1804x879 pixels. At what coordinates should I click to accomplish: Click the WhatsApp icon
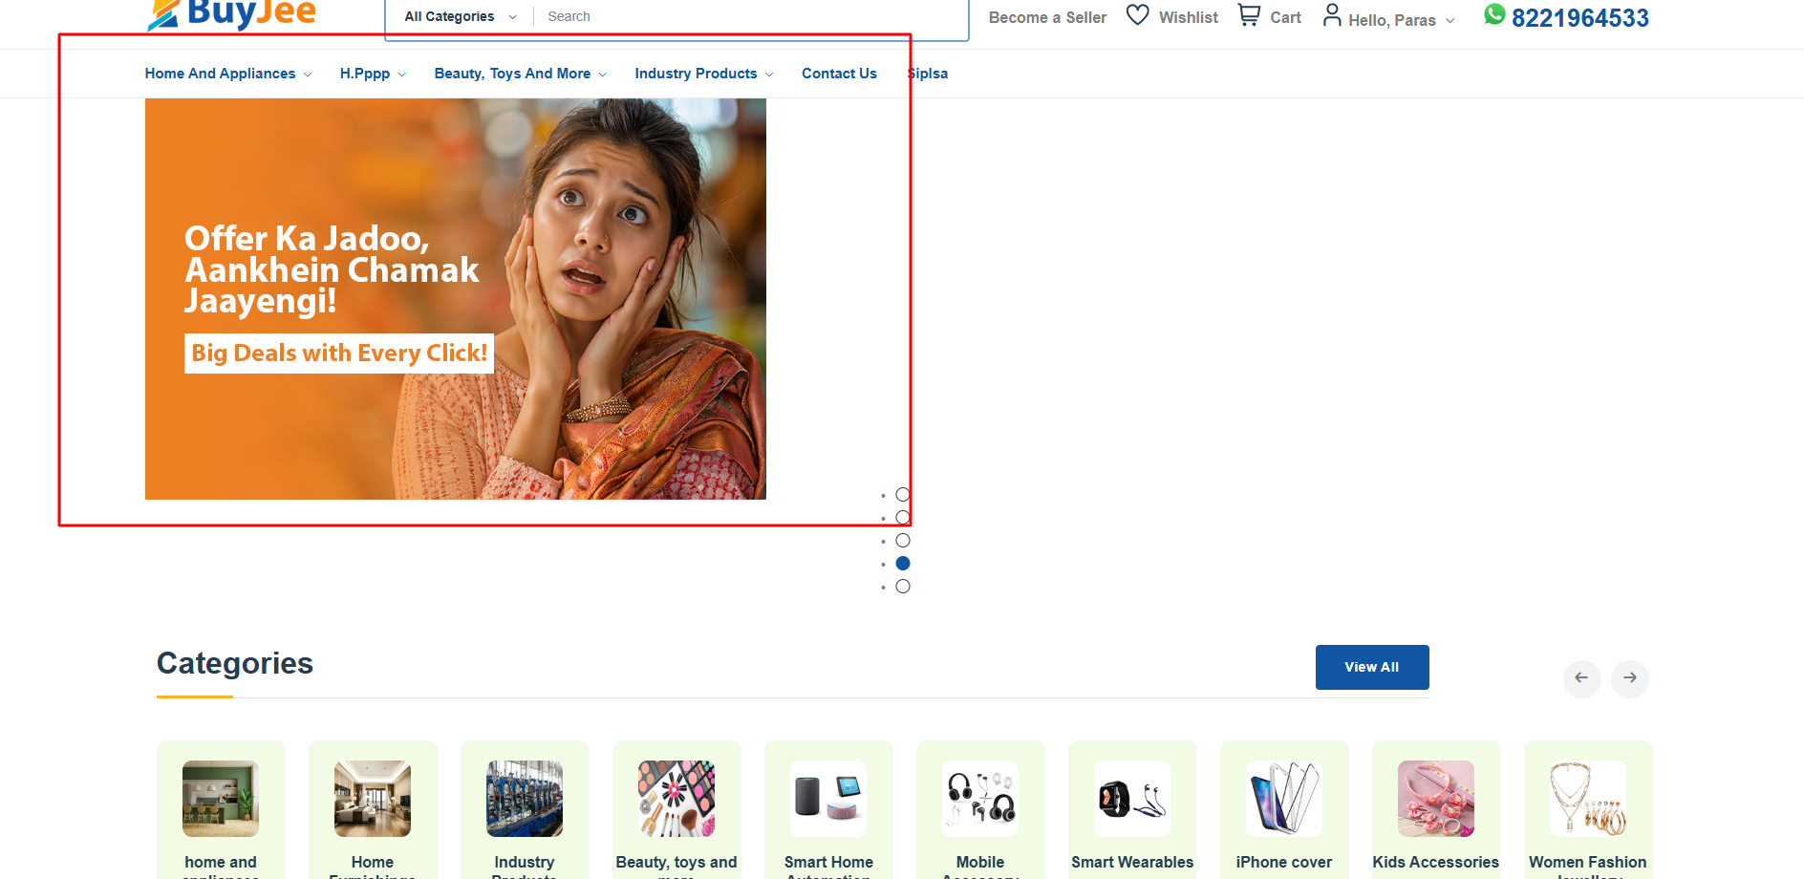click(1494, 14)
